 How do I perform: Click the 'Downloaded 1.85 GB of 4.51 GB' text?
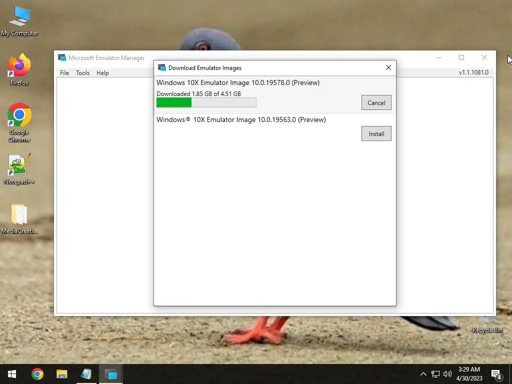[198, 93]
